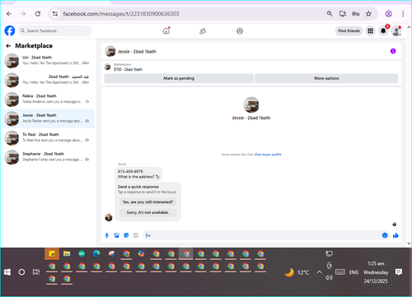
Task: Click the View buyer profile link
Action: (268, 155)
